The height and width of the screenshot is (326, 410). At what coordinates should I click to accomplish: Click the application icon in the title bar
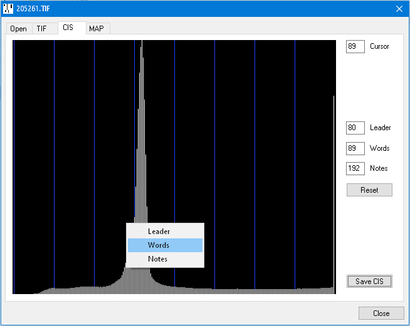[x=9, y=8]
